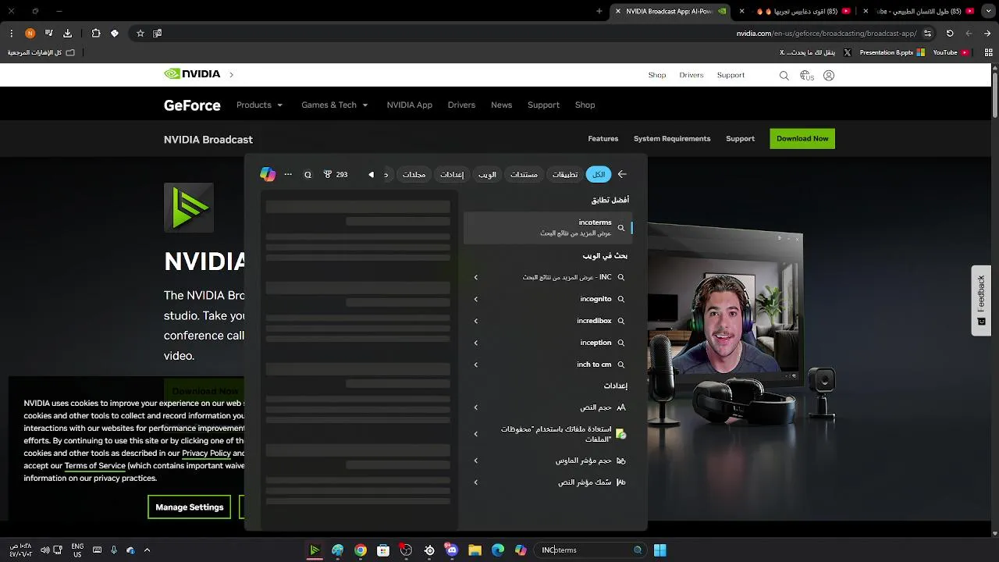Open Google Chrome from the taskbar
The height and width of the screenshot is (562, 999).
pos(361,550)
